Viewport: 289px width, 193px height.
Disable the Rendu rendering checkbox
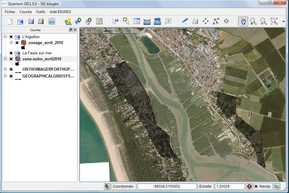click(x=256, y=186)
